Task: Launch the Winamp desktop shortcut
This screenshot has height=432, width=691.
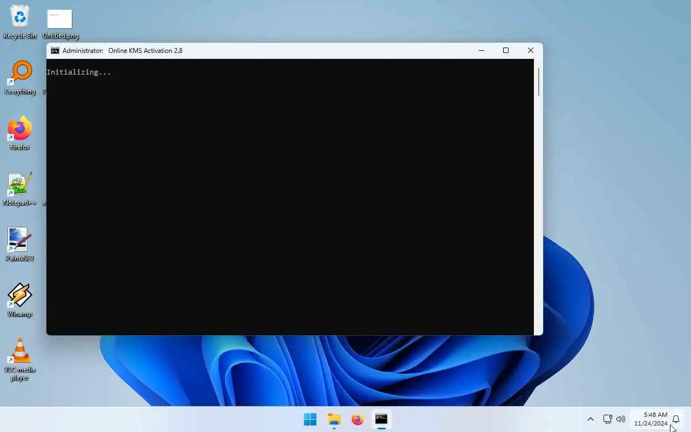Action: click(20, 300)
